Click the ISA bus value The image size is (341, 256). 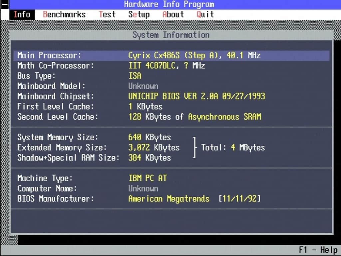135,76
